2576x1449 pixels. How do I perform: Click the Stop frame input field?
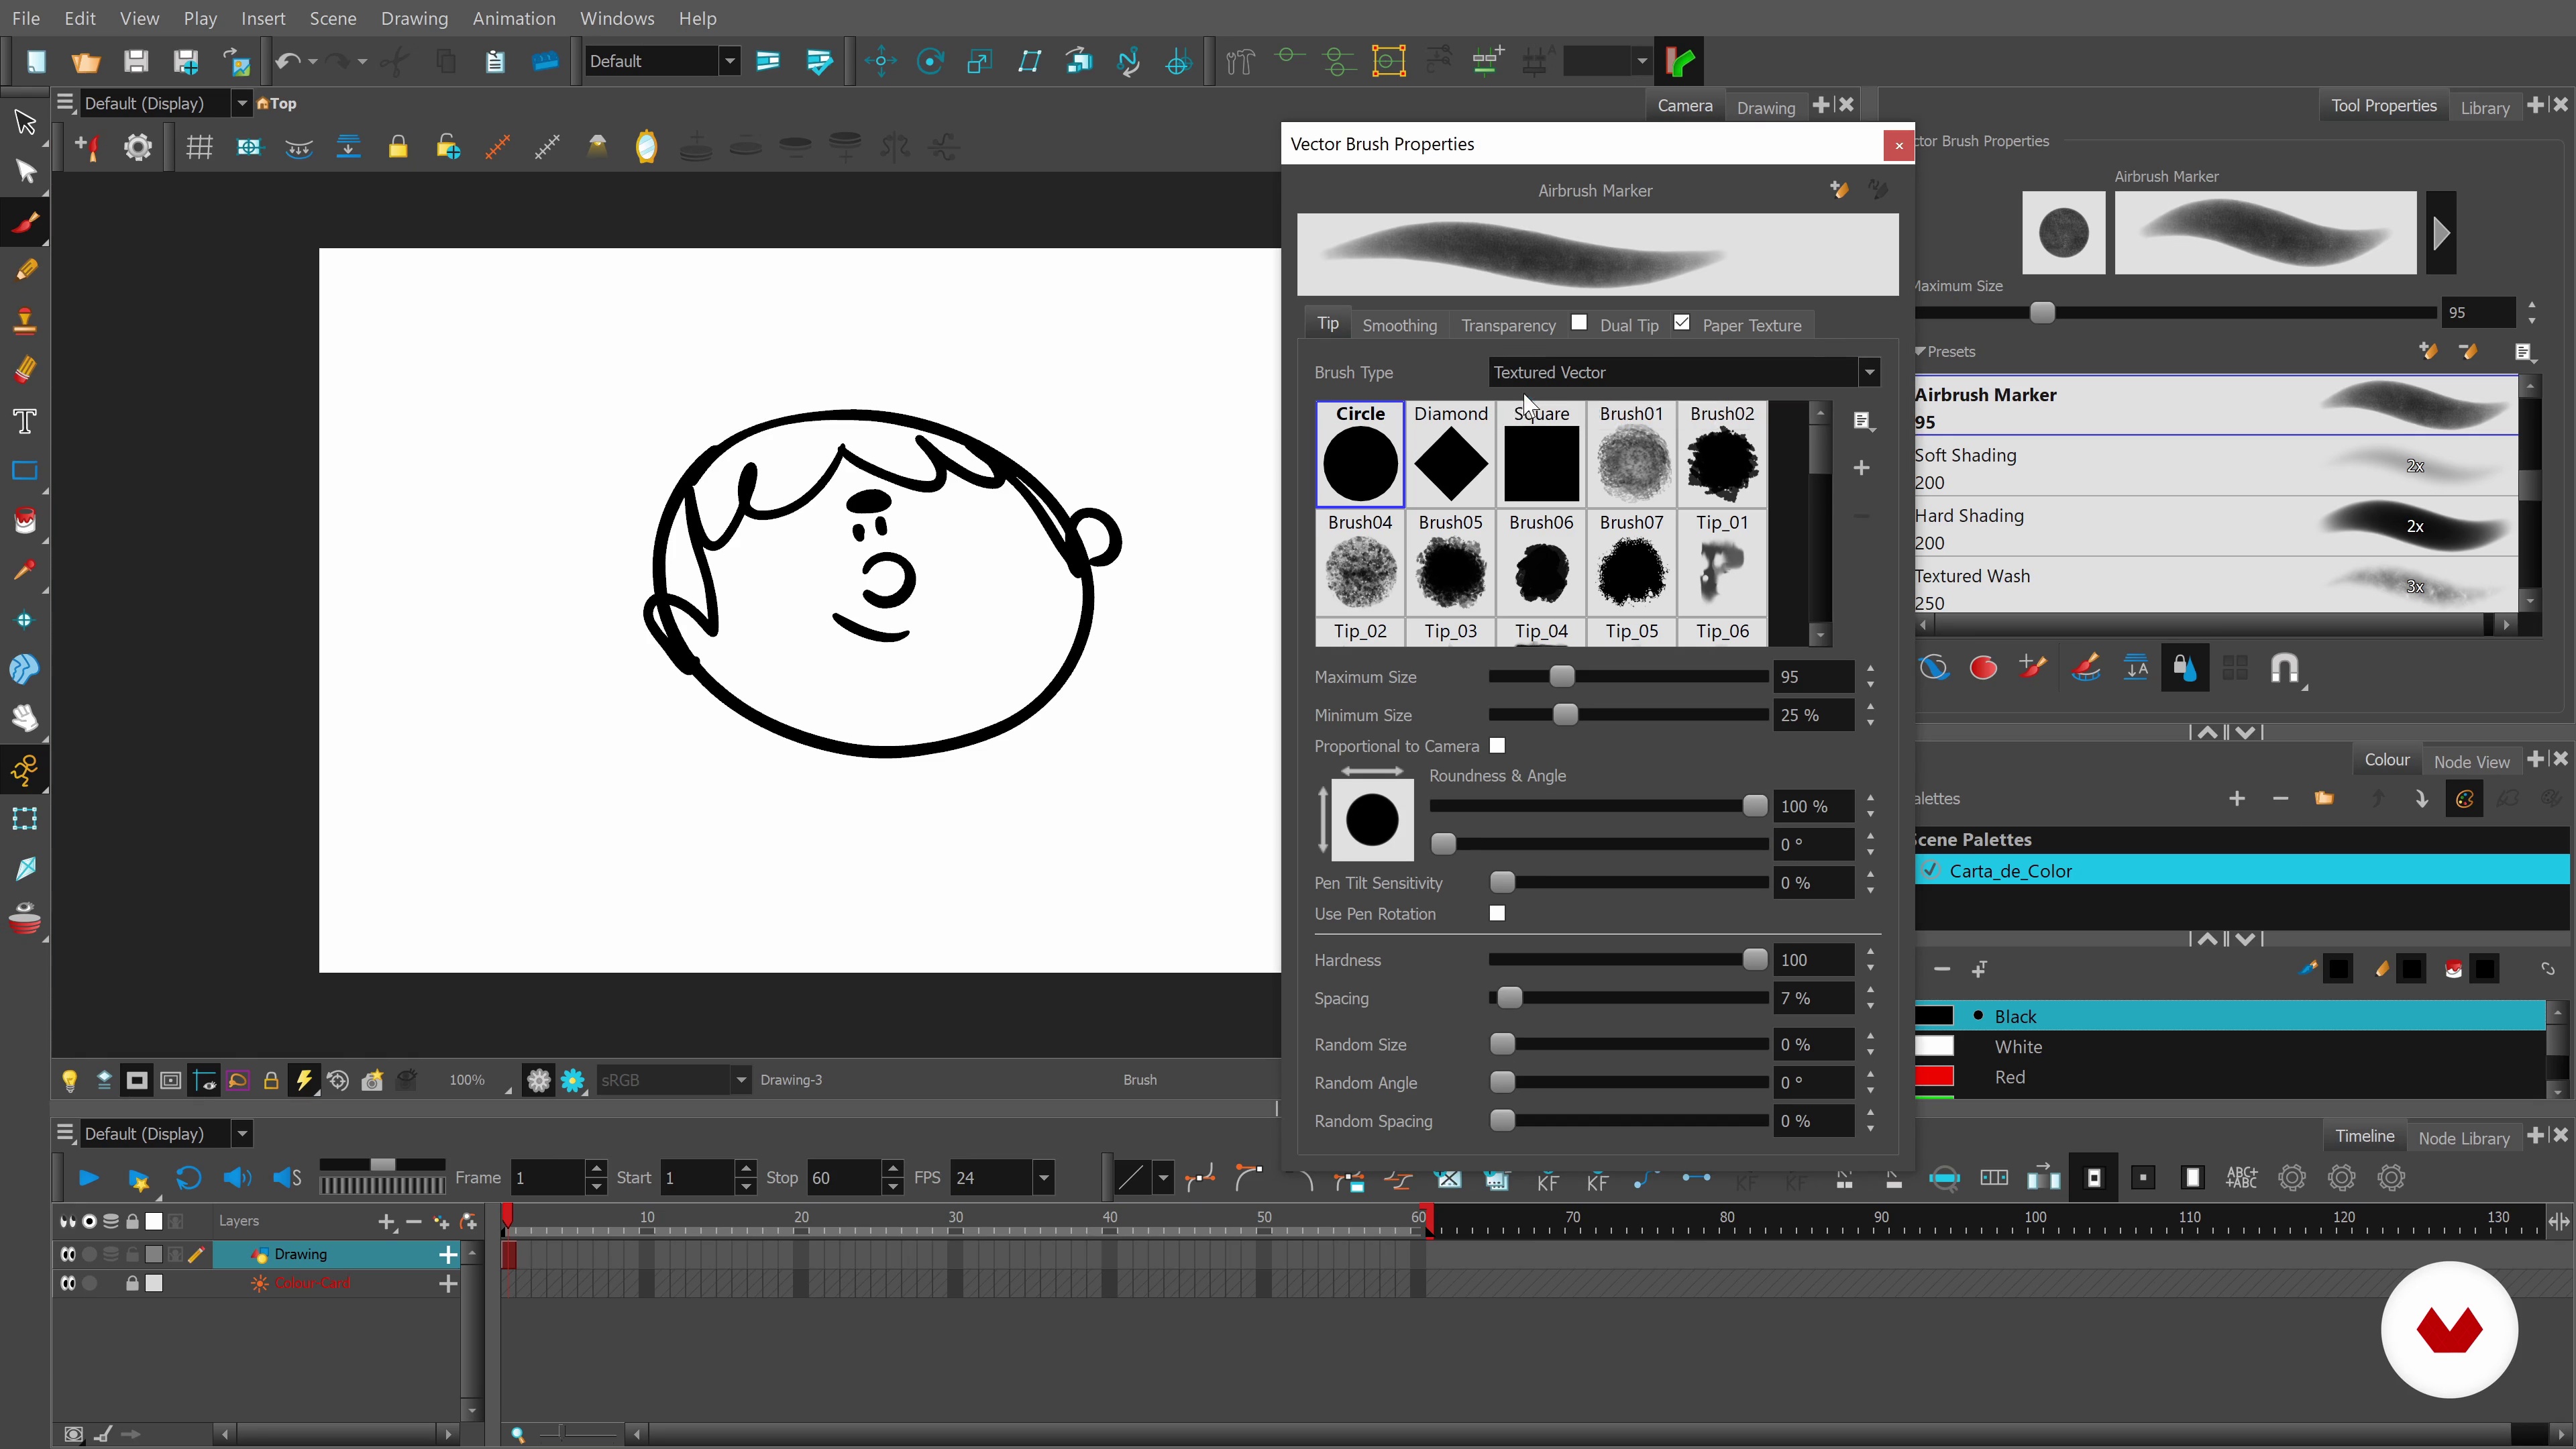[844, 1178]
